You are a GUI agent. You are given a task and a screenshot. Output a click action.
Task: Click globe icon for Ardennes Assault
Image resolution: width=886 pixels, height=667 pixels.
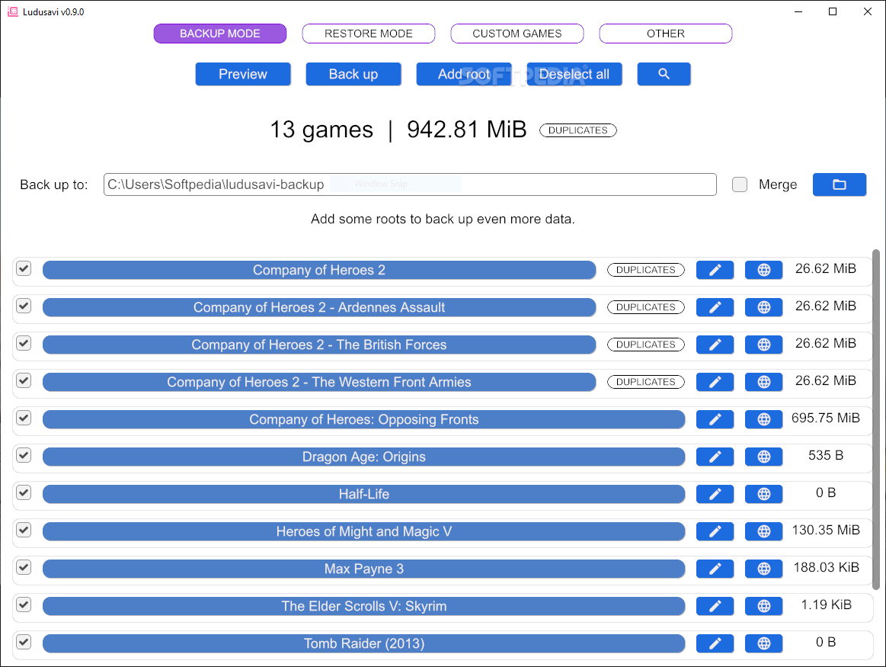pos(763,307)
